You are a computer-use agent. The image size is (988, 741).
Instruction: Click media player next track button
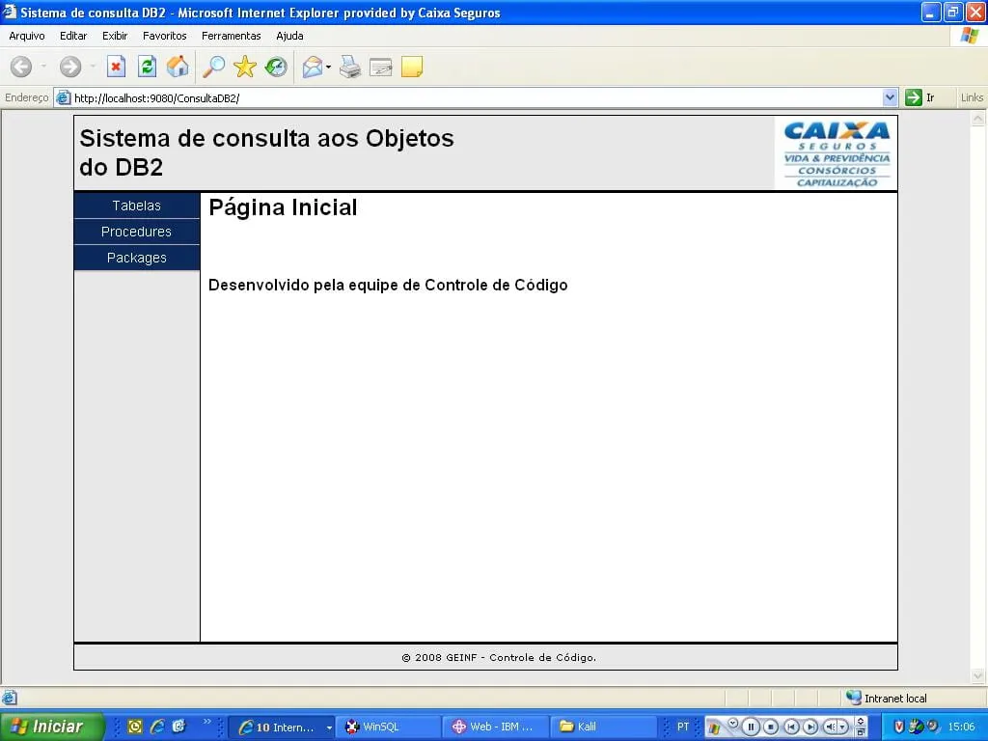(810, 727)
